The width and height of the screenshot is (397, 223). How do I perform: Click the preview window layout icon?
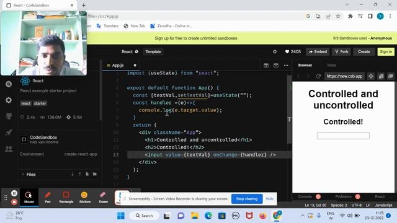point(276,66)
